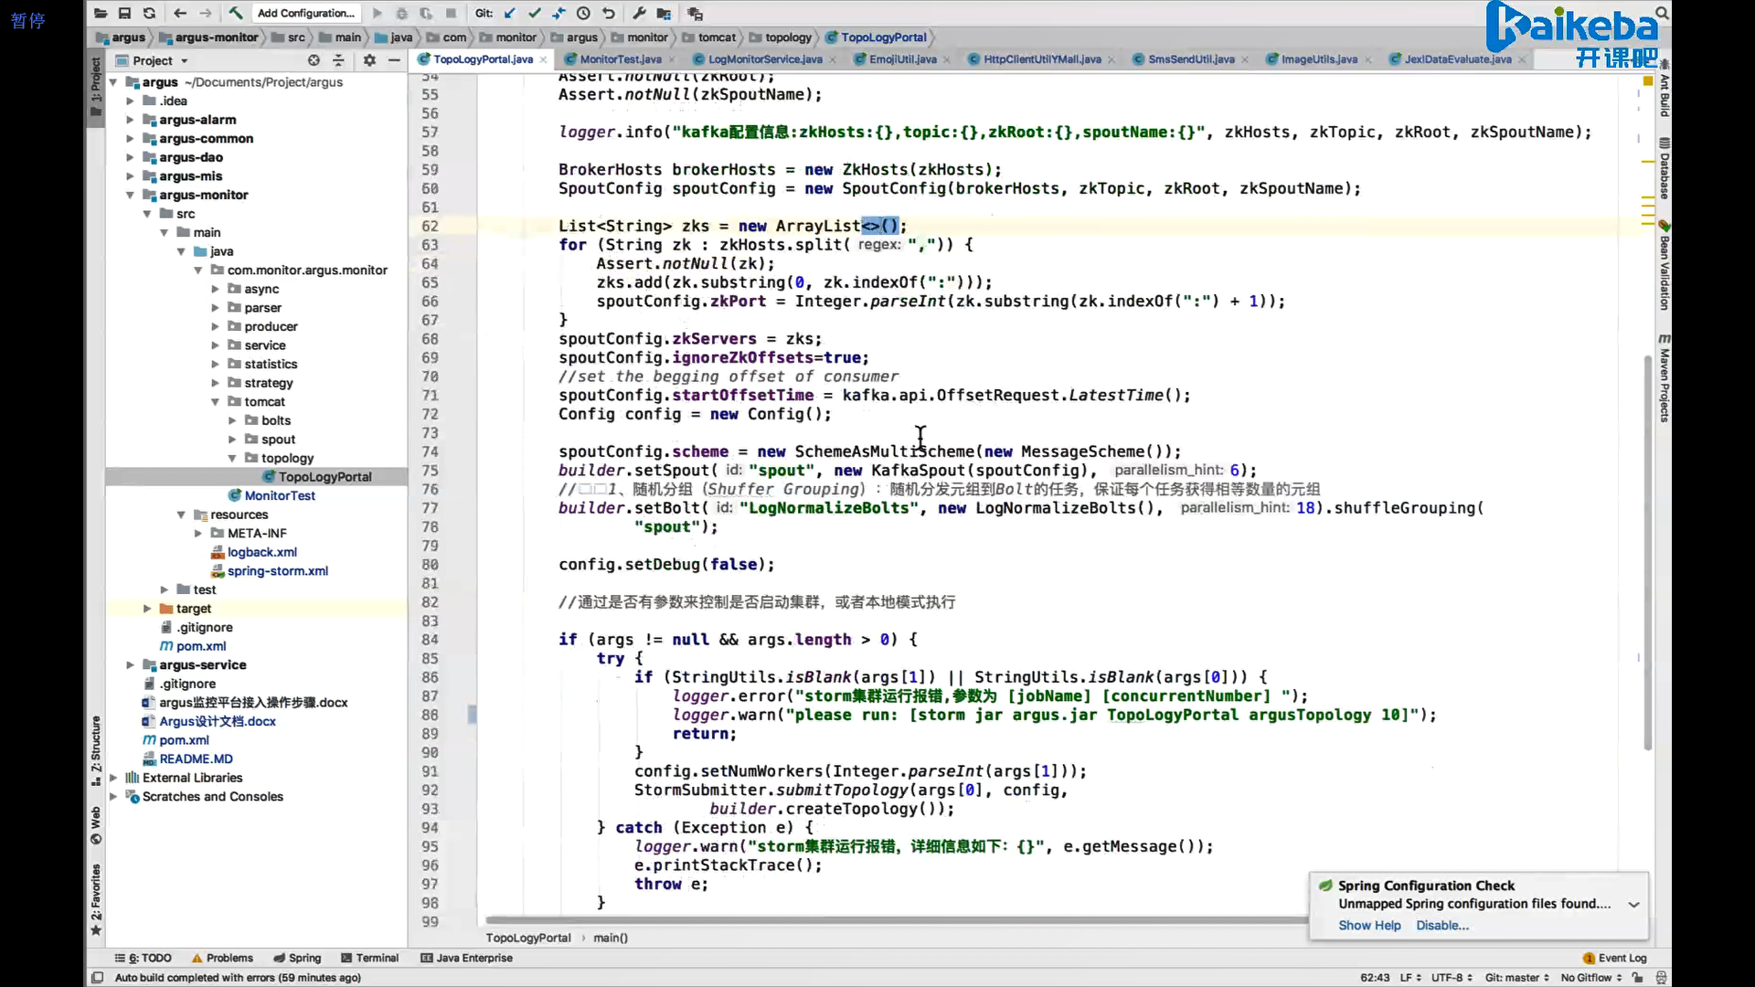1755x987 pixels.
Task: Open settings wrench icon in toolbar
Action: (x=639, y=13)
